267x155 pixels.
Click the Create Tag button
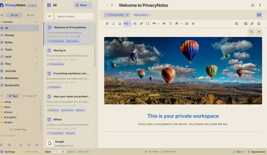18,129
